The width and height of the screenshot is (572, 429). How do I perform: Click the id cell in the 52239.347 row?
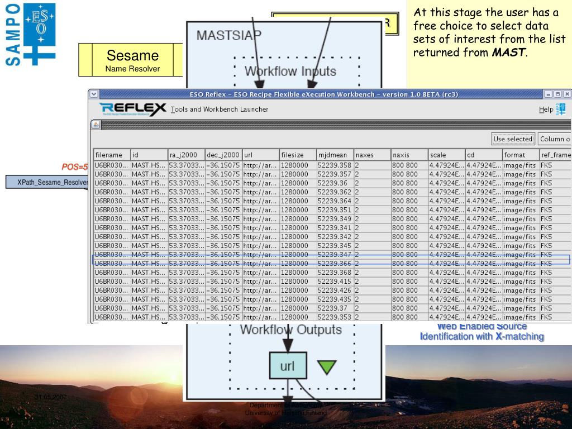click(149, 255)
